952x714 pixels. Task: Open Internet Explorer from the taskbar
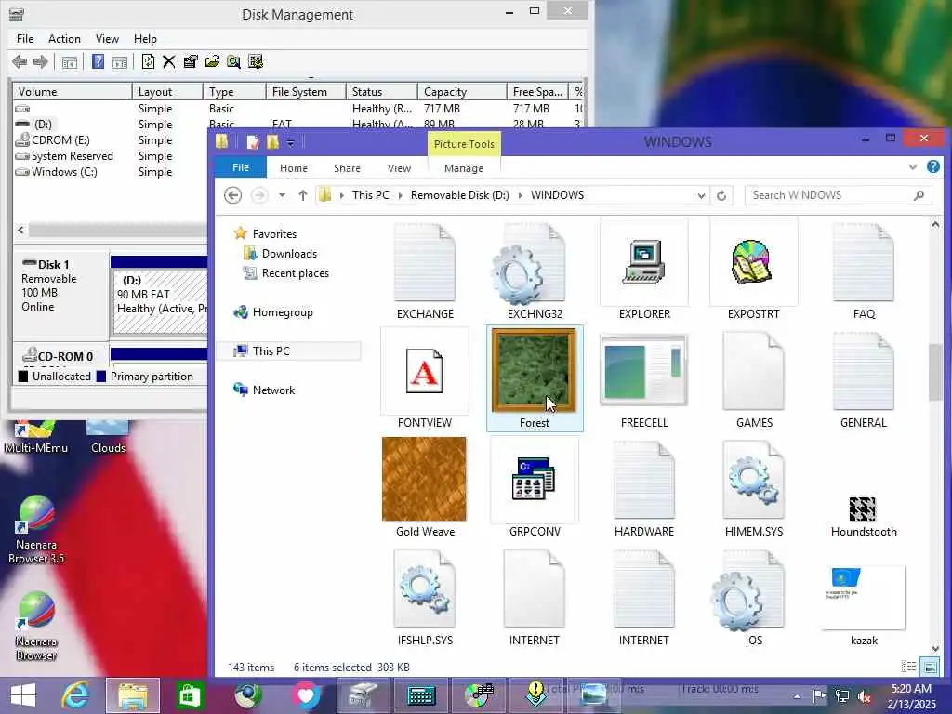76,695
